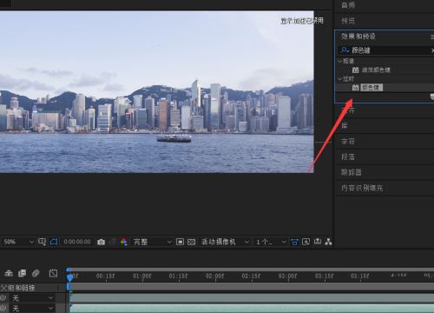Click the 02:15f mark on time ruler

(x=251, y=276)
